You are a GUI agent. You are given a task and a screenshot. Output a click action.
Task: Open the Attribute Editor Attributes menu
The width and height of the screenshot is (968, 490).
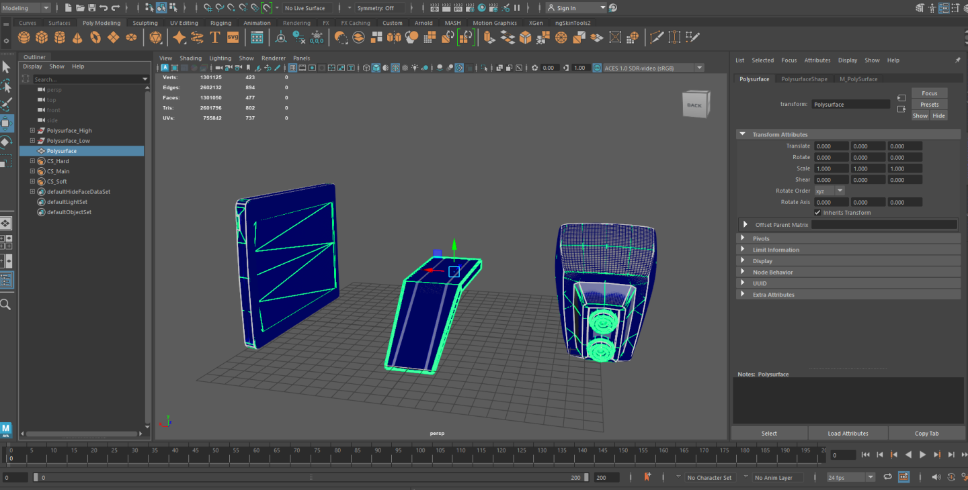click(x=817, y=60)
